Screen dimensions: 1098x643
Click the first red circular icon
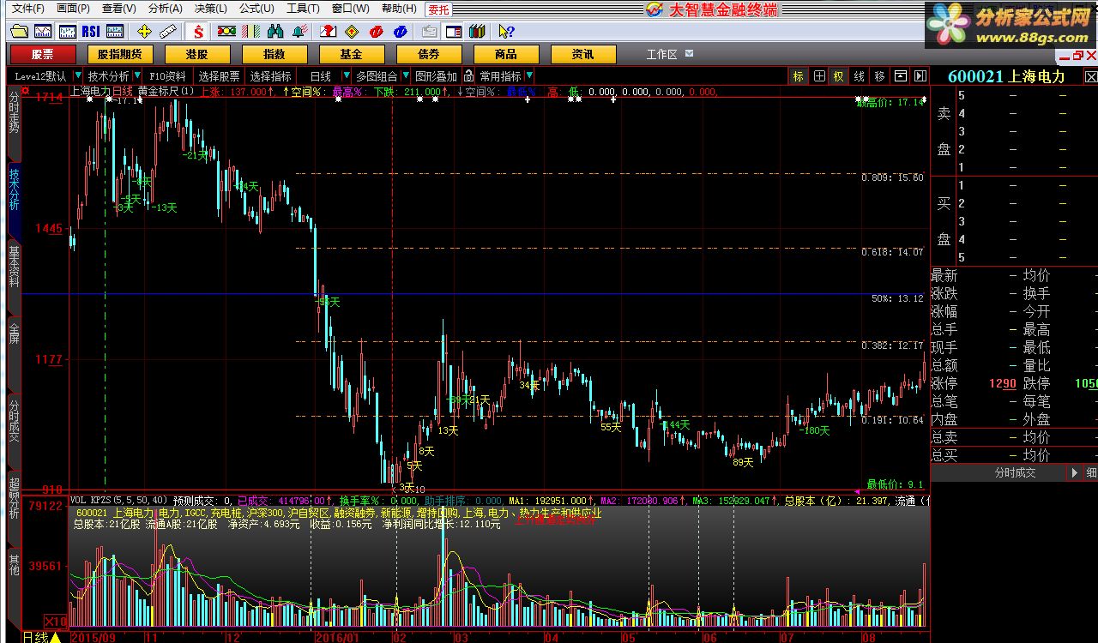tap(376, 32)
